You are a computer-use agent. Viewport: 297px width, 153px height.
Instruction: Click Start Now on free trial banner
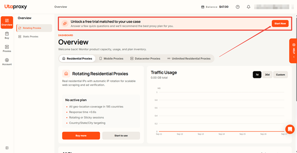click(x=280, y=23)
